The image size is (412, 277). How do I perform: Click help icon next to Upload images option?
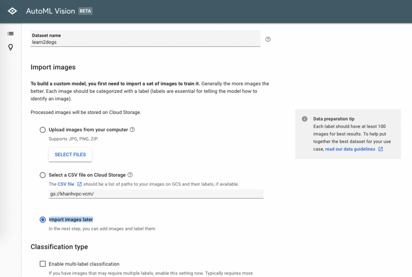[132, 130]
